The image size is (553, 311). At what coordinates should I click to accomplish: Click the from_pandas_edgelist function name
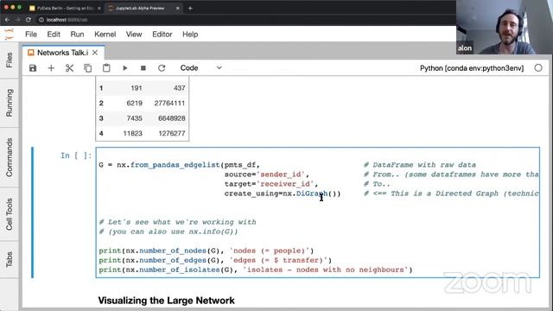[x=175, y=165]
